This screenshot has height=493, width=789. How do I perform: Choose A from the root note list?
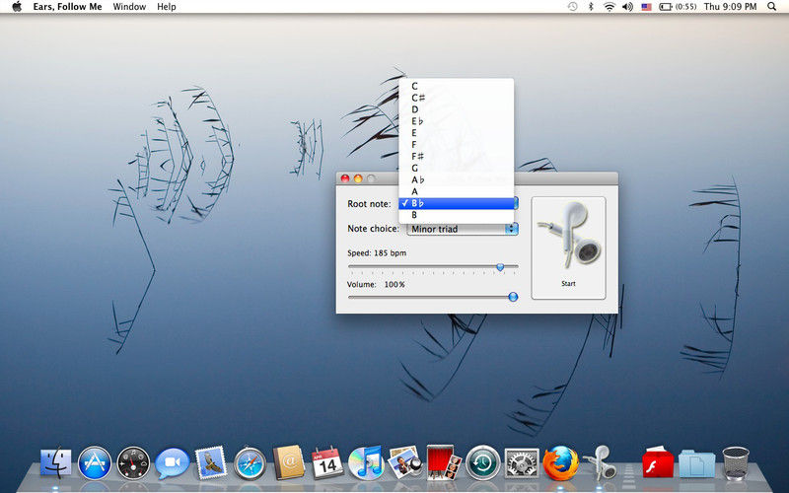coord(457,191)
